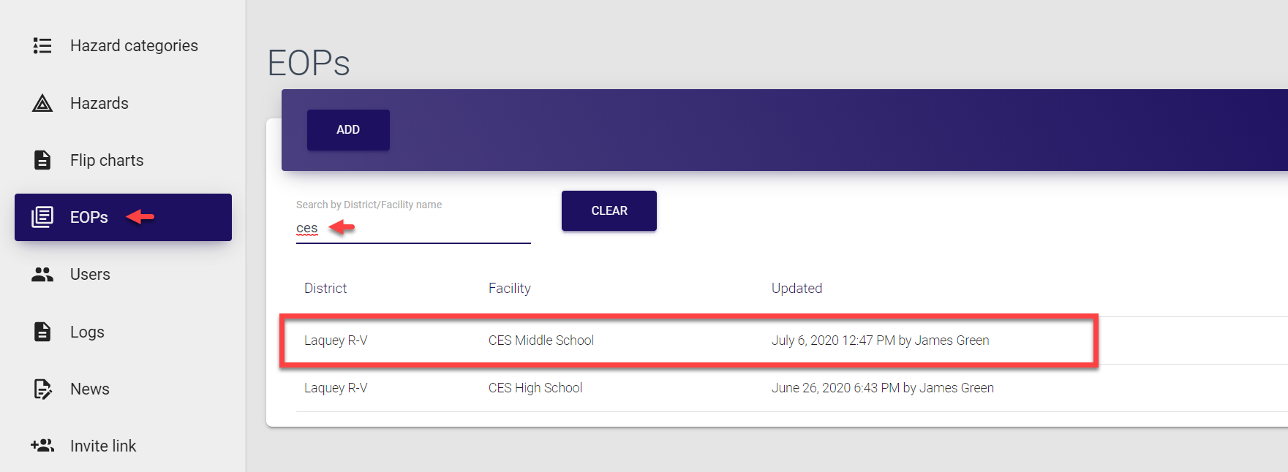Select the CES High School row
Image resolution: width=1288 pixels, height=472 pixels.
(x=535, y=388)
